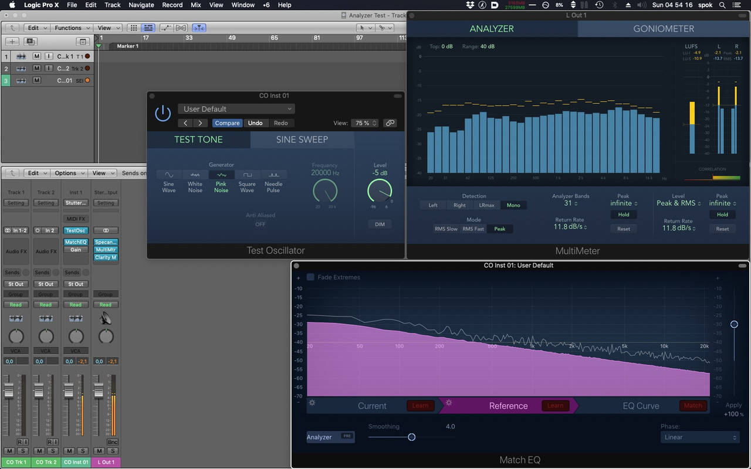Switch to the GONIOMETER tab

[664, 29]
